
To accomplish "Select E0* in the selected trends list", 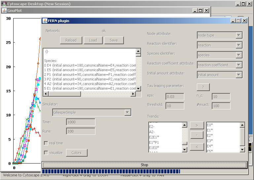I will click(223, 125).
